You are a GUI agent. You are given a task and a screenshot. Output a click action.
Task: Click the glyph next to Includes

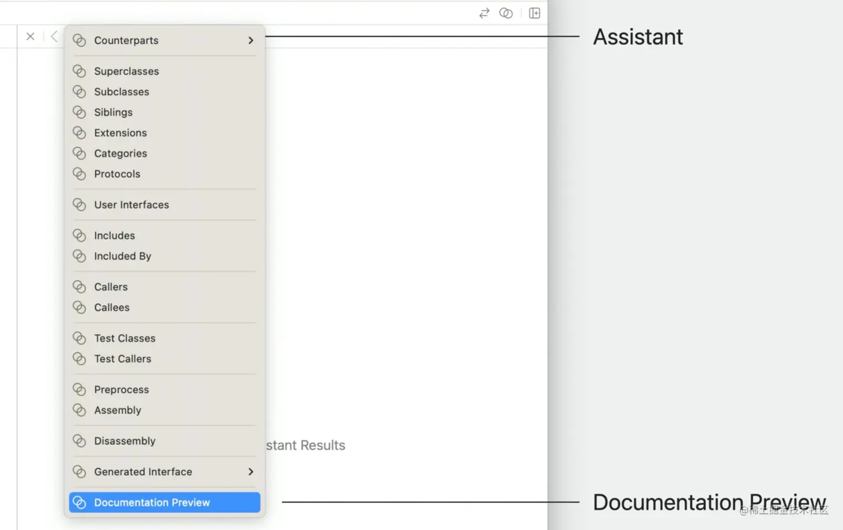[79, 235]
